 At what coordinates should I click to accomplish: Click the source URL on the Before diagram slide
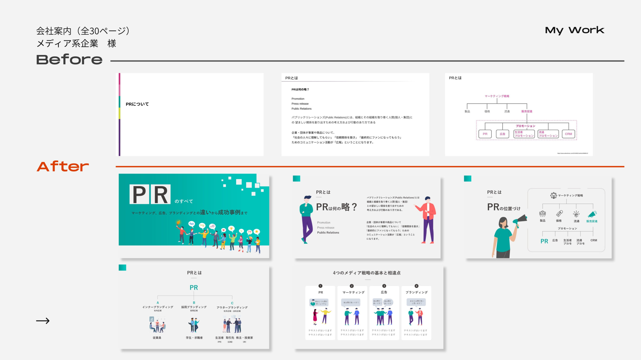[x=572, y=153]
